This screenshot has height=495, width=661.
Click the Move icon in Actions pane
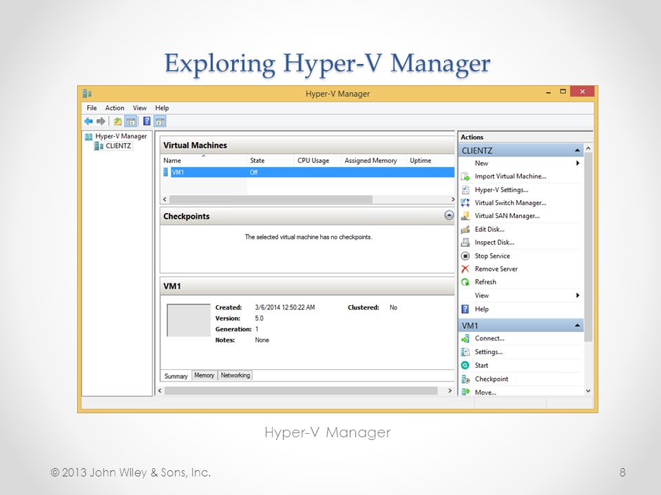coord(465,392)
